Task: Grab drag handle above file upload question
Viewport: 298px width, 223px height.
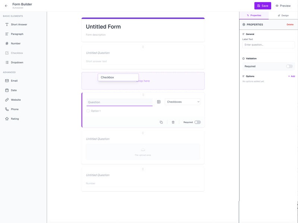Action: click(143, 133)
